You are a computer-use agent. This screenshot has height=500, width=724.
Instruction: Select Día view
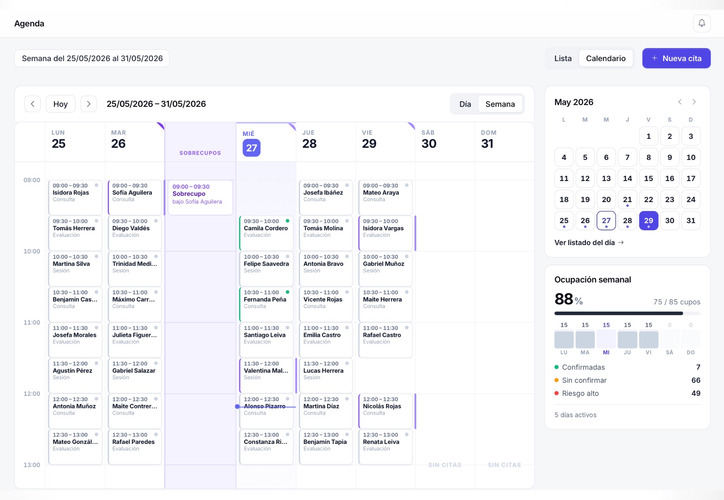pyautogui.click(x=465, y=104)
